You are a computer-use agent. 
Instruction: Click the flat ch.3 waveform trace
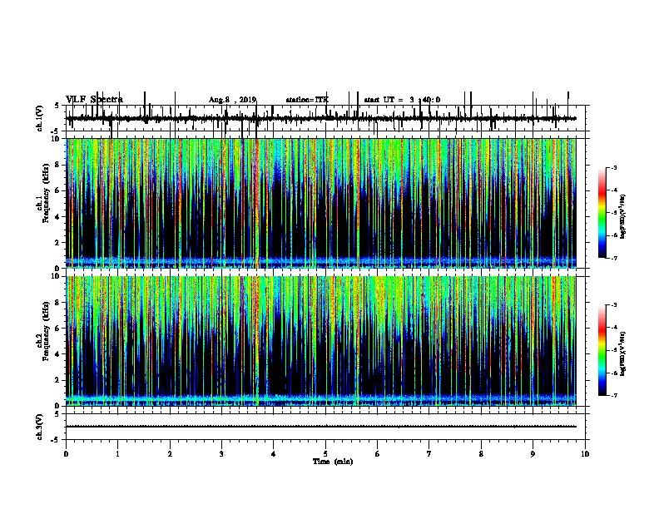pos(321,427)
